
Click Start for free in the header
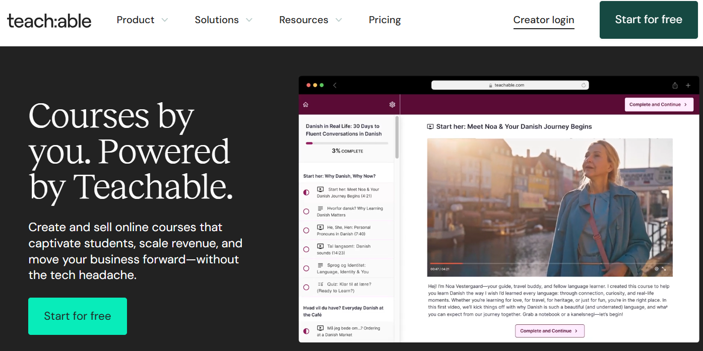point(649,20)
